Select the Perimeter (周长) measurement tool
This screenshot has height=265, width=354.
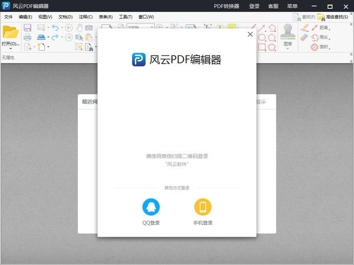[x=320, y=37]
